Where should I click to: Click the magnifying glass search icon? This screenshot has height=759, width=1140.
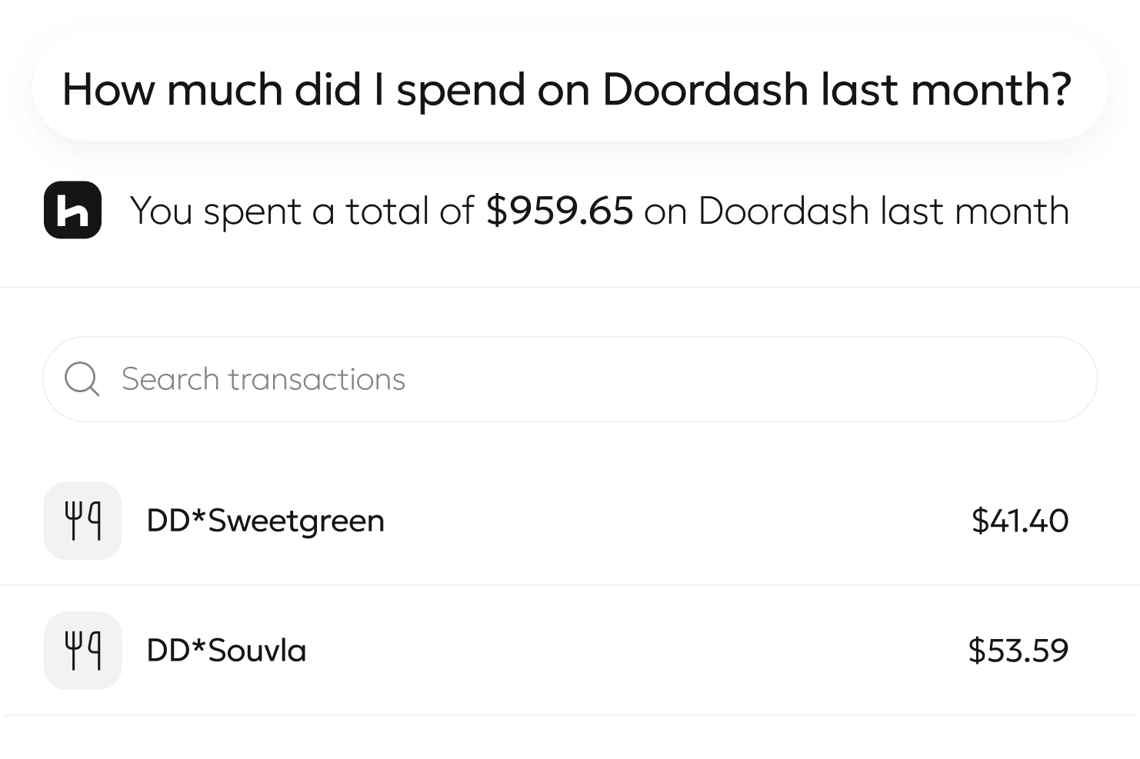(x=82, y=379)
